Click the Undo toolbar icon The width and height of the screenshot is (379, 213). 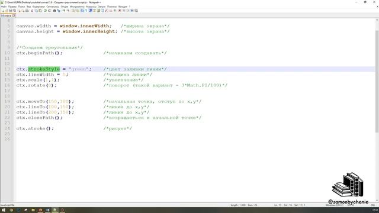click(x=45, y=11)
